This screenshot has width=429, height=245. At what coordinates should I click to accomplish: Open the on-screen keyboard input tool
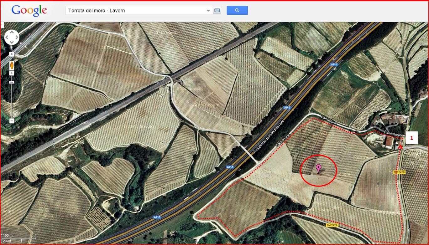point(217,10)
